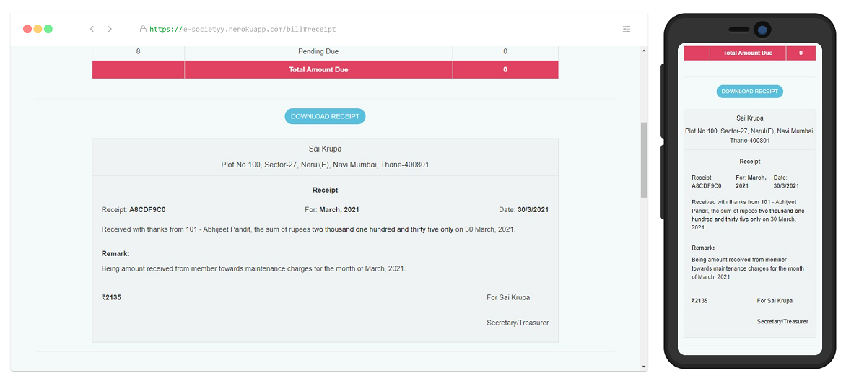The width and height of the screenshot is (846, 381).
Task: Tap Download Receipt button on phone preview
Action: 749,91
